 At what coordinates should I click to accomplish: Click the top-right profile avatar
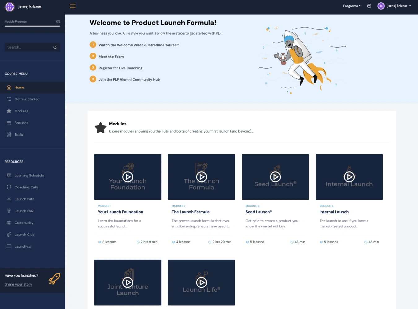(x=381, y=6)
